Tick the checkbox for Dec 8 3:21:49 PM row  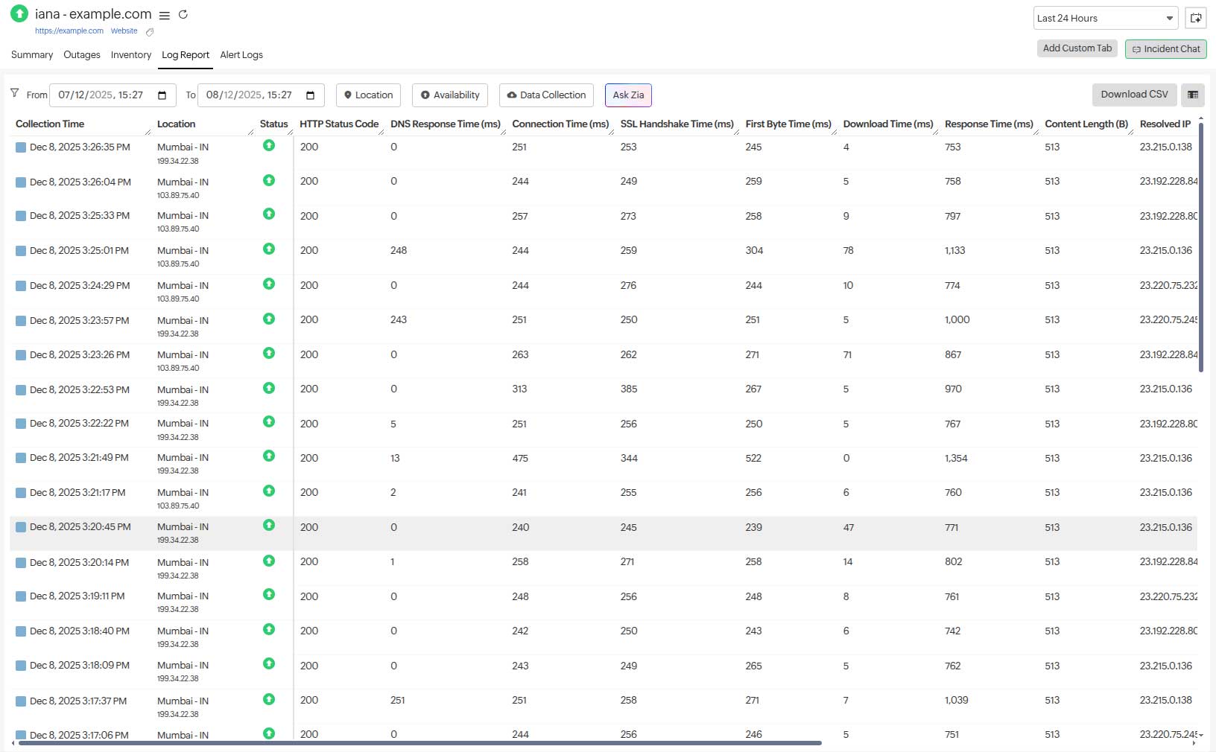click(21, 458)
